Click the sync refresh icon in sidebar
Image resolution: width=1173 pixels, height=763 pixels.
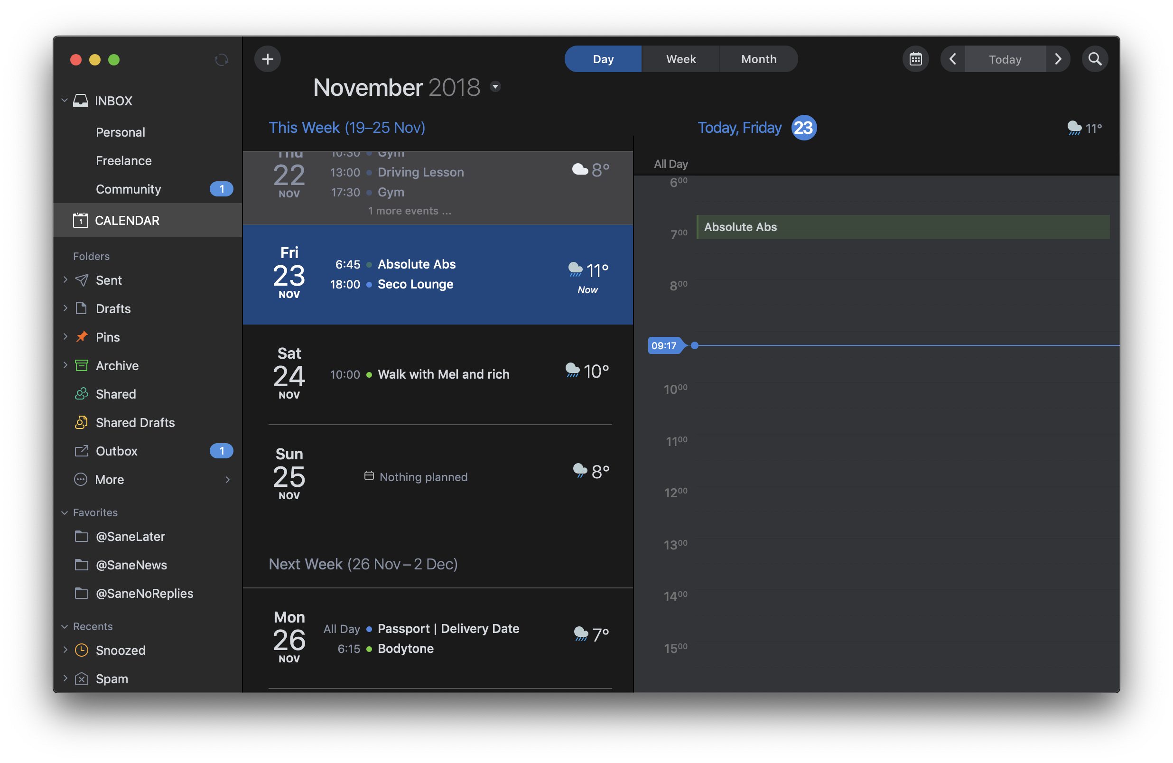[221, 60]
